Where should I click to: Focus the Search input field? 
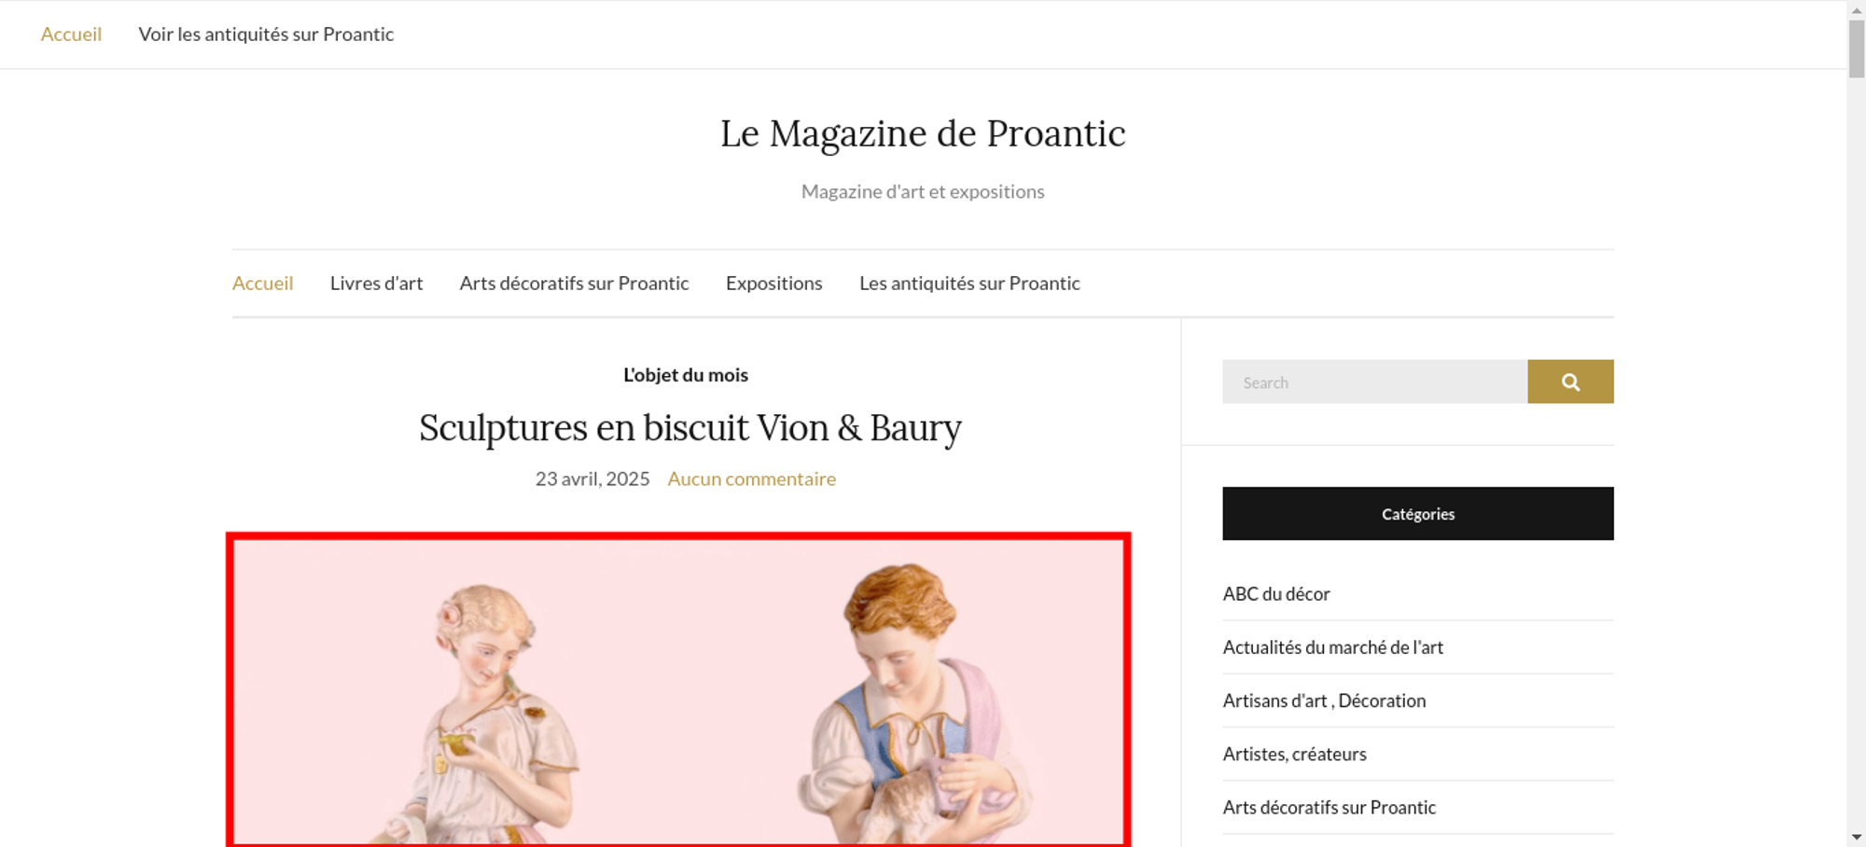pyautogui.click(x=1374, y=382)
